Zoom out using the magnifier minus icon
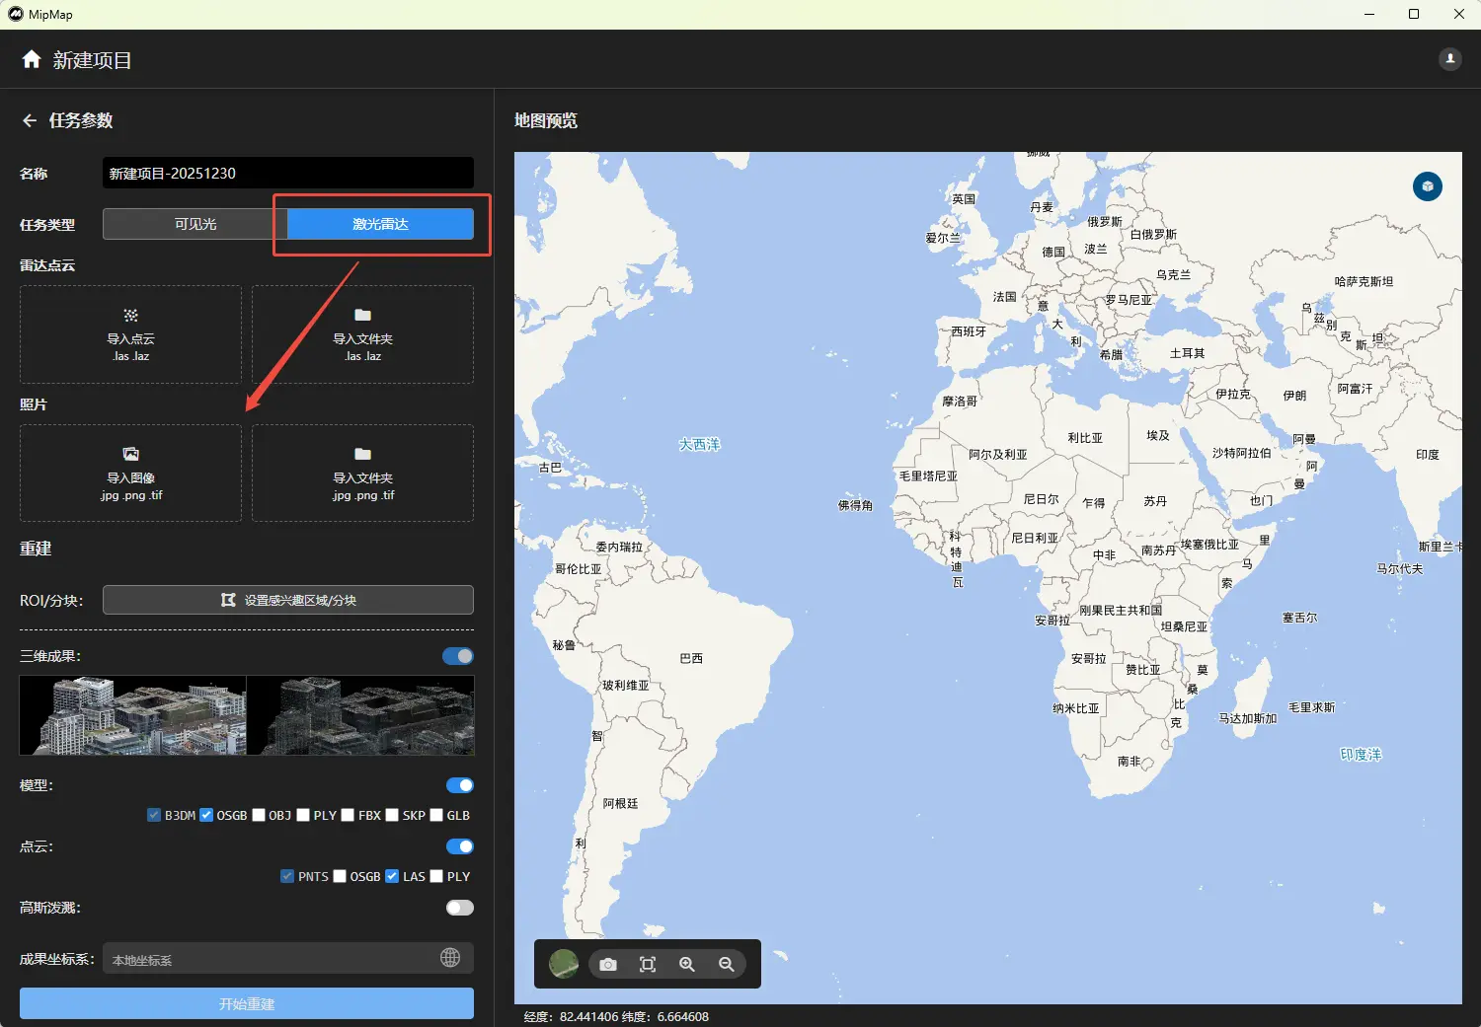1481x1027 pixels. click(x=727, y=964)
